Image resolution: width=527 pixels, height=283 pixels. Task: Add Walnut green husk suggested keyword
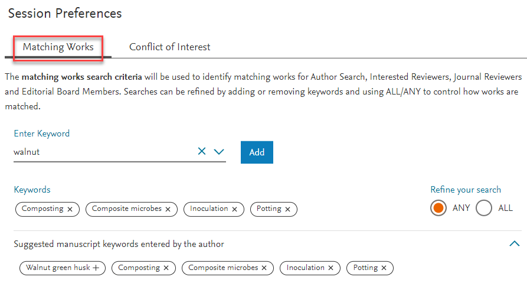[96, 268]
